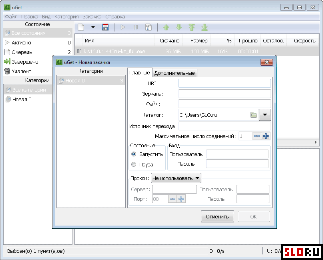Click the green move down arrow
323x260 pixels.
[x=179, y=27]
